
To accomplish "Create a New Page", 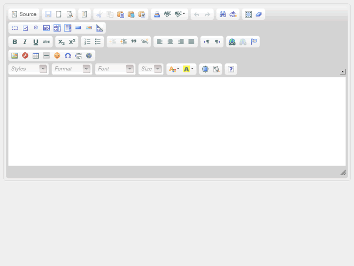I will (x=59, y=14).
